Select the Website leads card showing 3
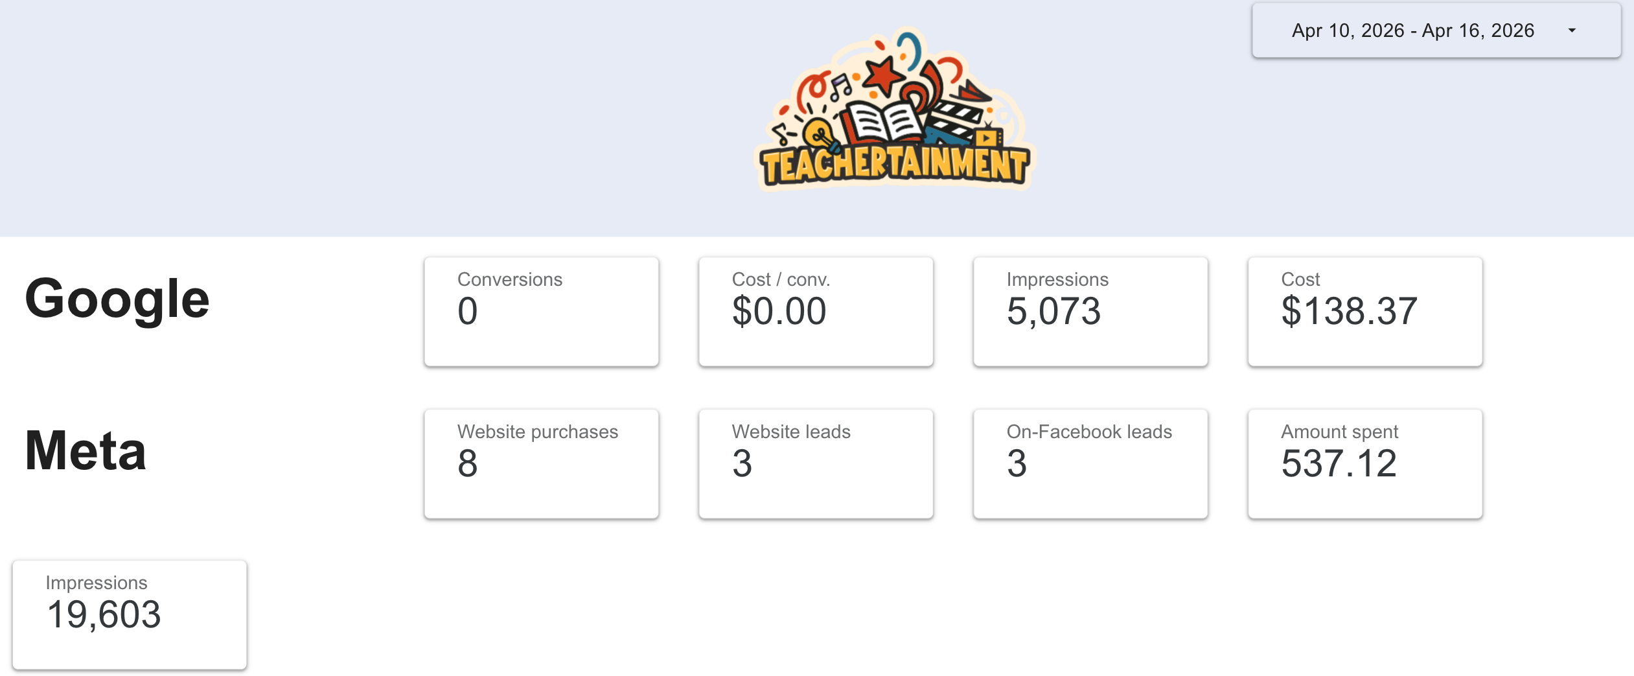Screen dimensions: 1634x676 (x=816, y=463)
